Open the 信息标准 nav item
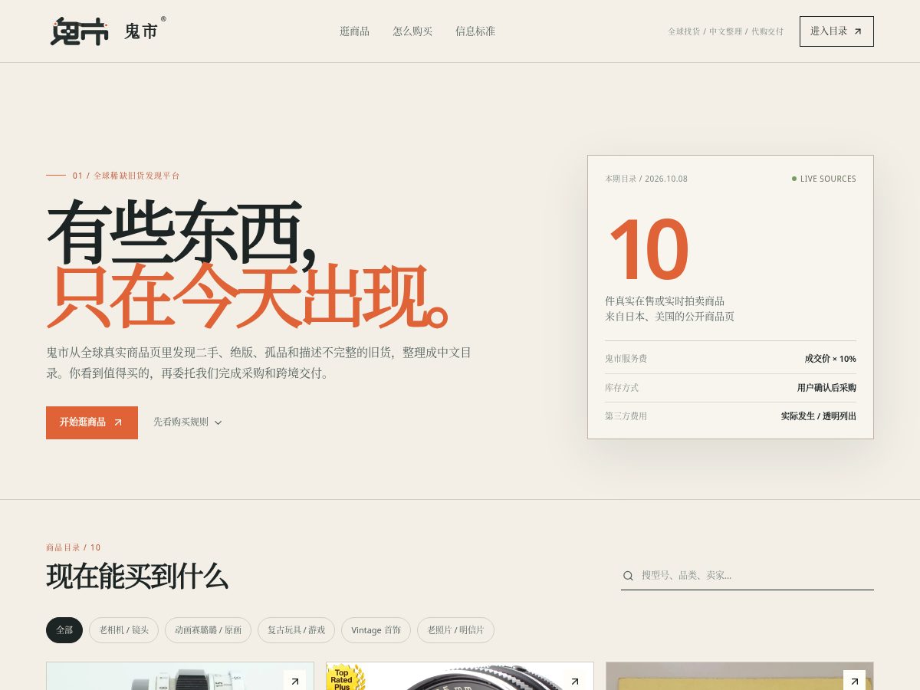This screenshot has width=920, height=690. [475, 31]
